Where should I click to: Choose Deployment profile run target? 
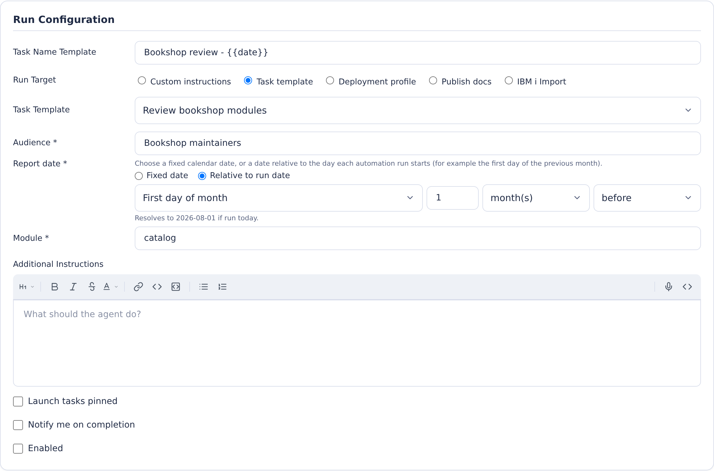tap(330, 81)
